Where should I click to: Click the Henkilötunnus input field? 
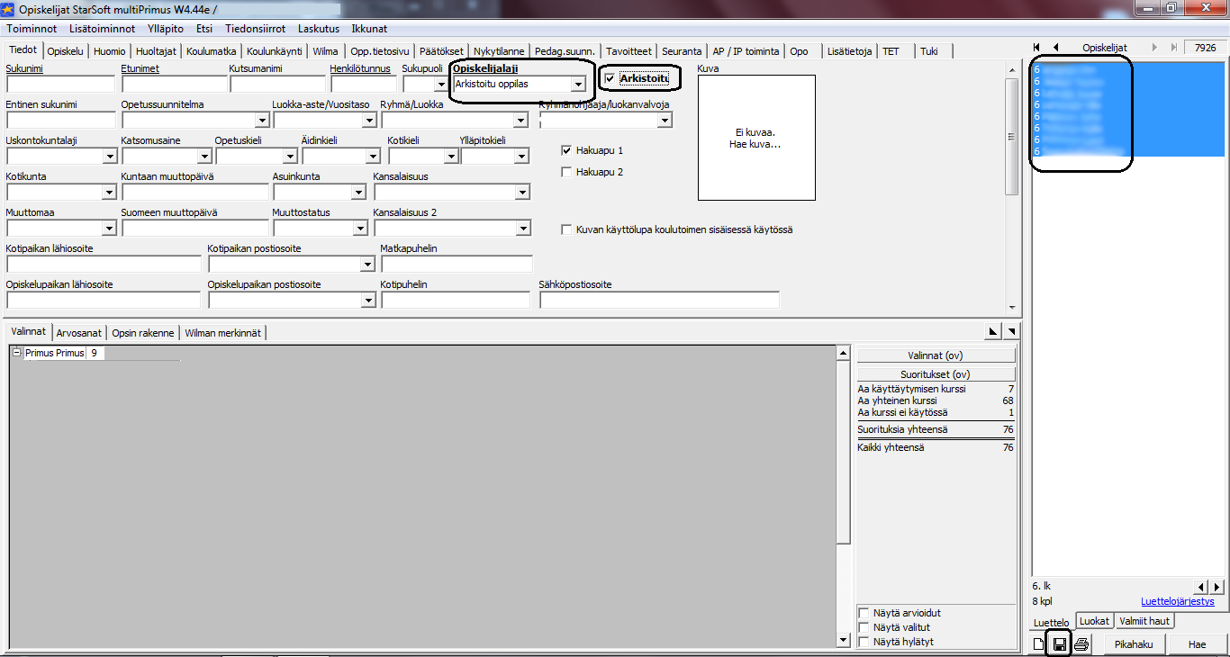click(364, 85)
